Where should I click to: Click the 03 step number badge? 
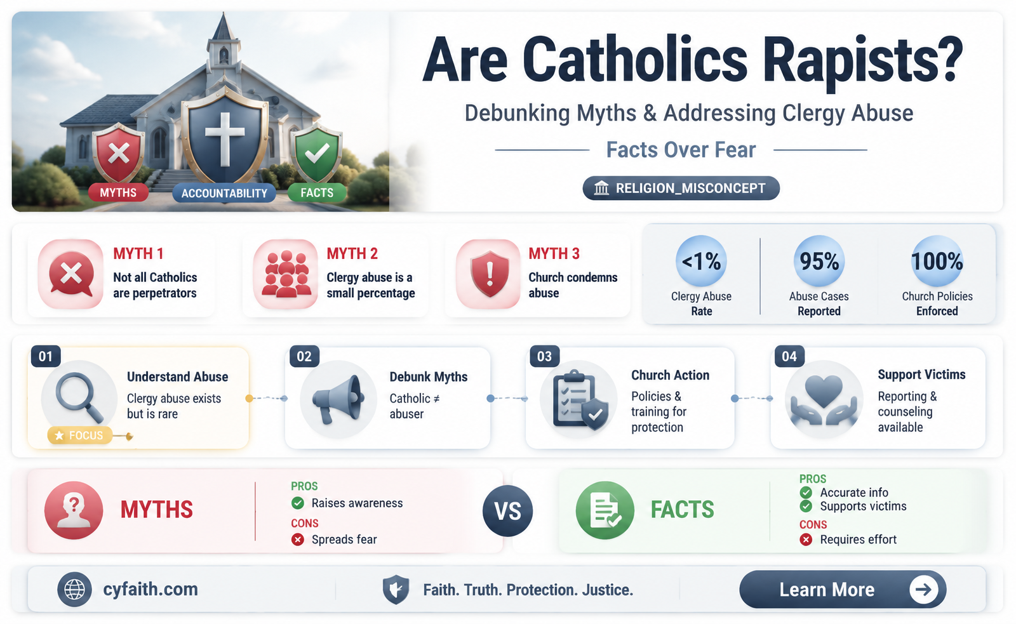click(x=545, y=356)
